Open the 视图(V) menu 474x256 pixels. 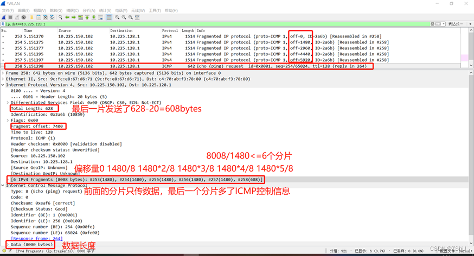pyautogui.click(x=40, y=10)
